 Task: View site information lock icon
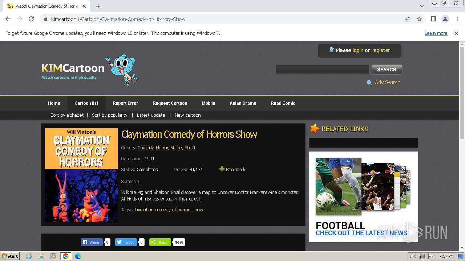46,19
